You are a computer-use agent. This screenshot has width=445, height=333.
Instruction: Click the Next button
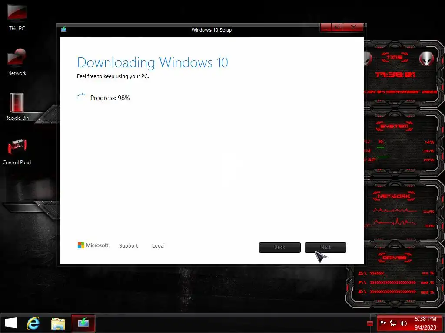coord(325,247)
